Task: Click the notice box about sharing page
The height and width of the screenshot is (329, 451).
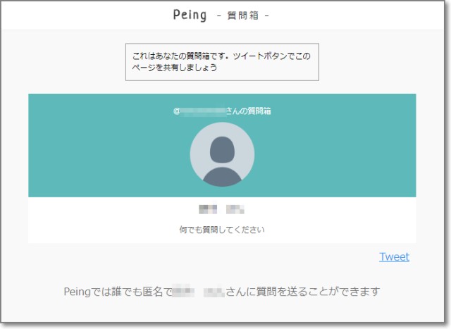Action: coord(222,61)
